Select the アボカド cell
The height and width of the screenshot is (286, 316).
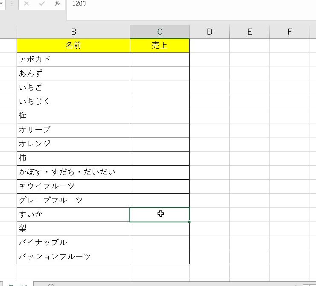click(73, 60)
